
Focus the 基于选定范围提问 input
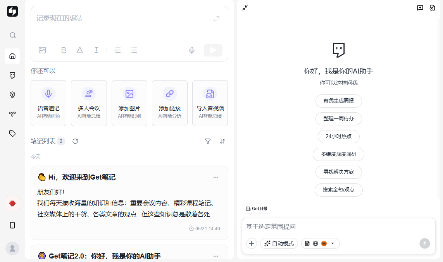point(338,227)
